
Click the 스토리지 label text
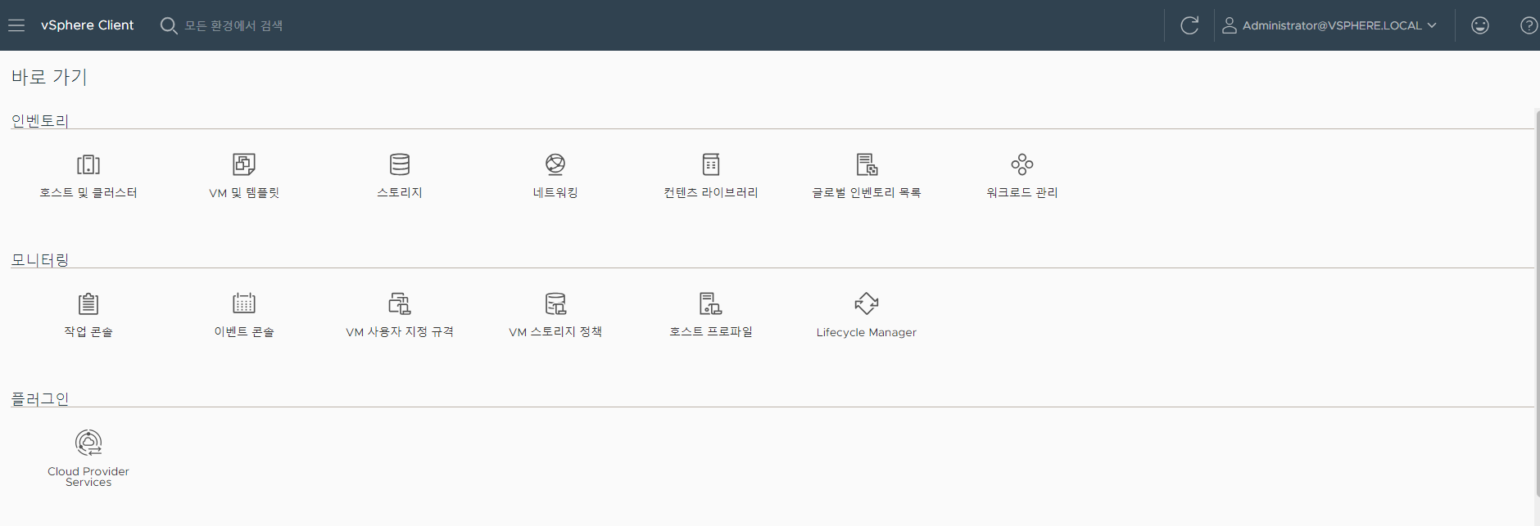[400, 193]
